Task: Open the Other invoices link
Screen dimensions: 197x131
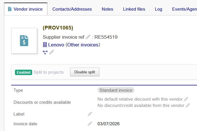Action: 83,45
